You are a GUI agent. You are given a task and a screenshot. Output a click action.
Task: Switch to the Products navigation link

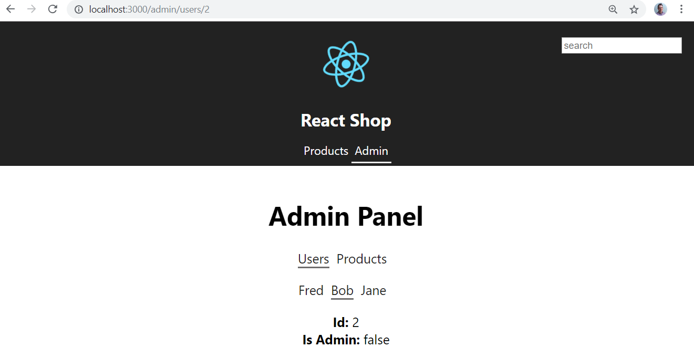point(326,151)
